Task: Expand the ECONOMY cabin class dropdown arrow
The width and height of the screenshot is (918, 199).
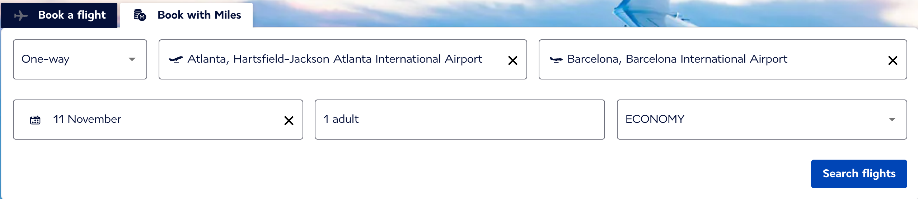Action: pyautogui.click(x=892, y=120)
